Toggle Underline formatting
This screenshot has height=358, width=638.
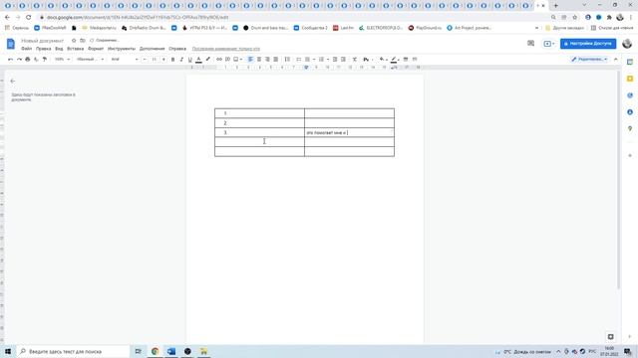[190, 60]
